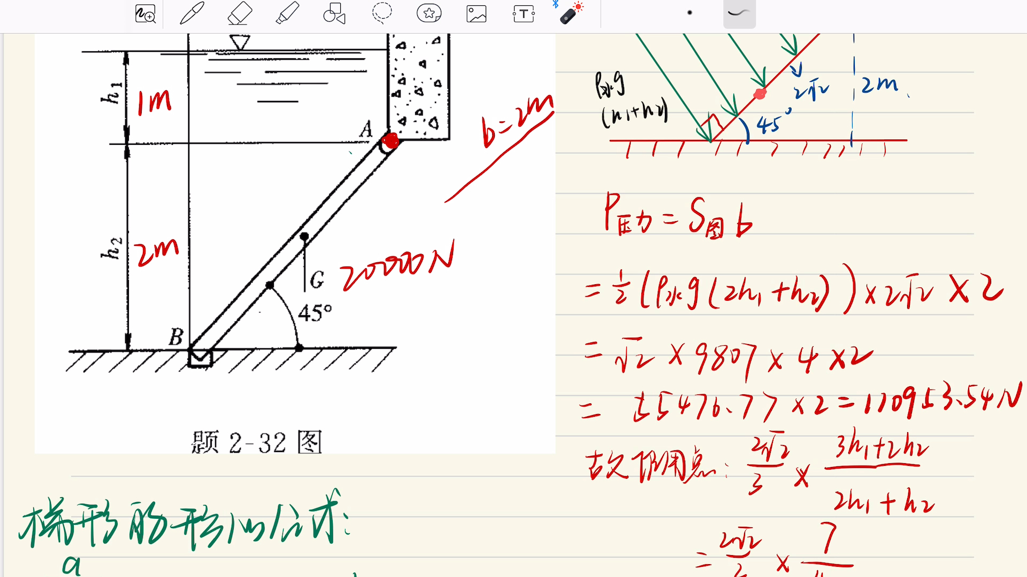Click the G weight label in figure
Viewport: 1027px width, 577px height.
(317, 279)
